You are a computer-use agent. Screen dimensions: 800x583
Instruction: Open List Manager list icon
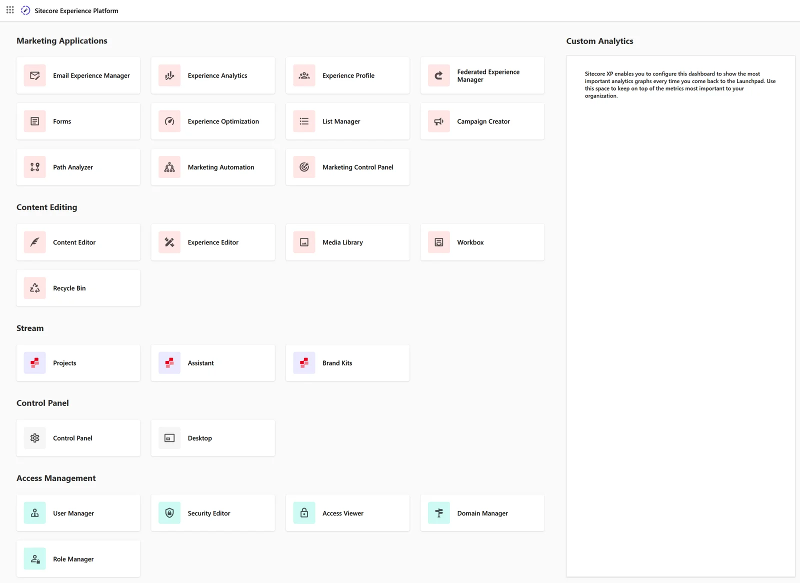point(304,121)
